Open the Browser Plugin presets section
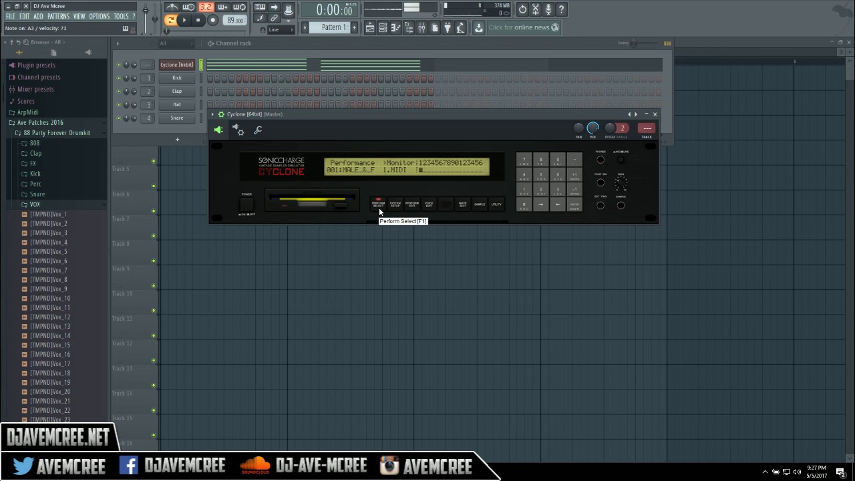This screenshot has width=855, height=481. 36,65
